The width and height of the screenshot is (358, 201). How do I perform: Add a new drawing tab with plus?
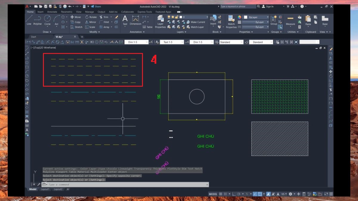82,37
